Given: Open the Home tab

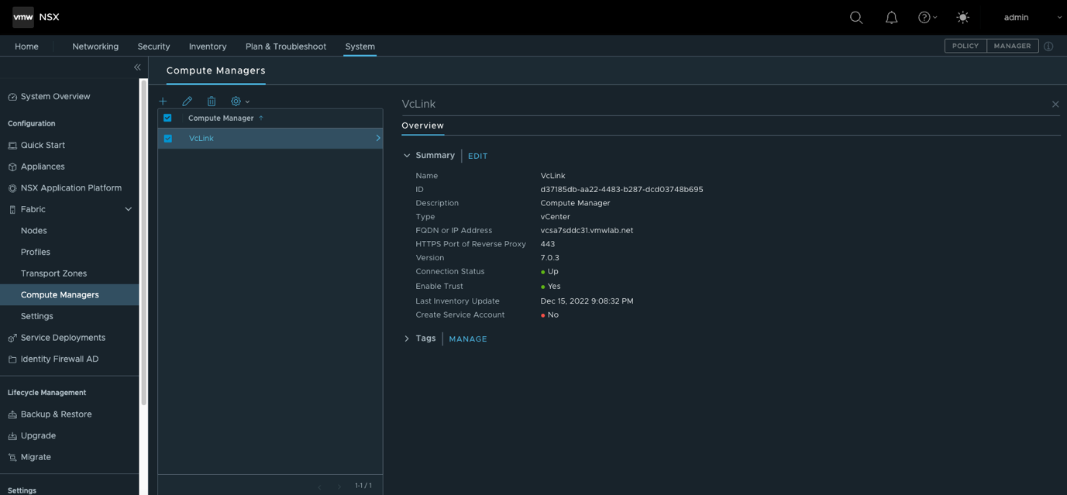Looking at the screenshot, I should coord(26,46).
